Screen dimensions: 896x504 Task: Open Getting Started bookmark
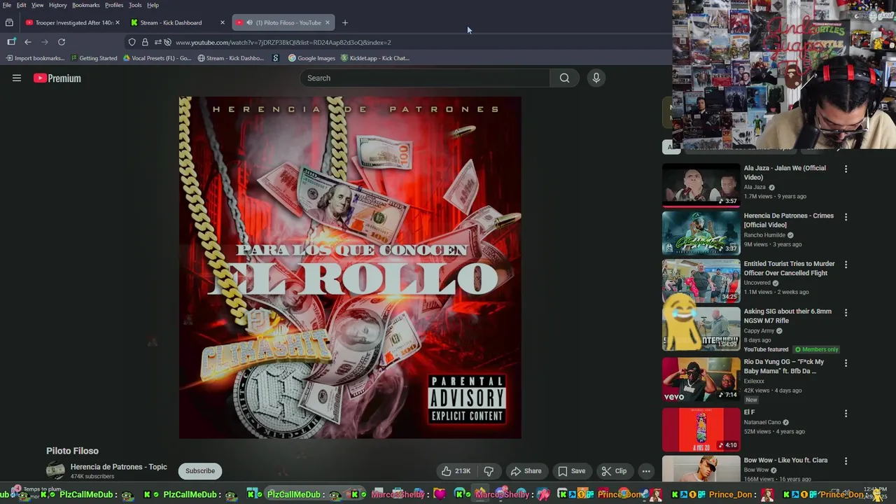(x=94, y=58)
